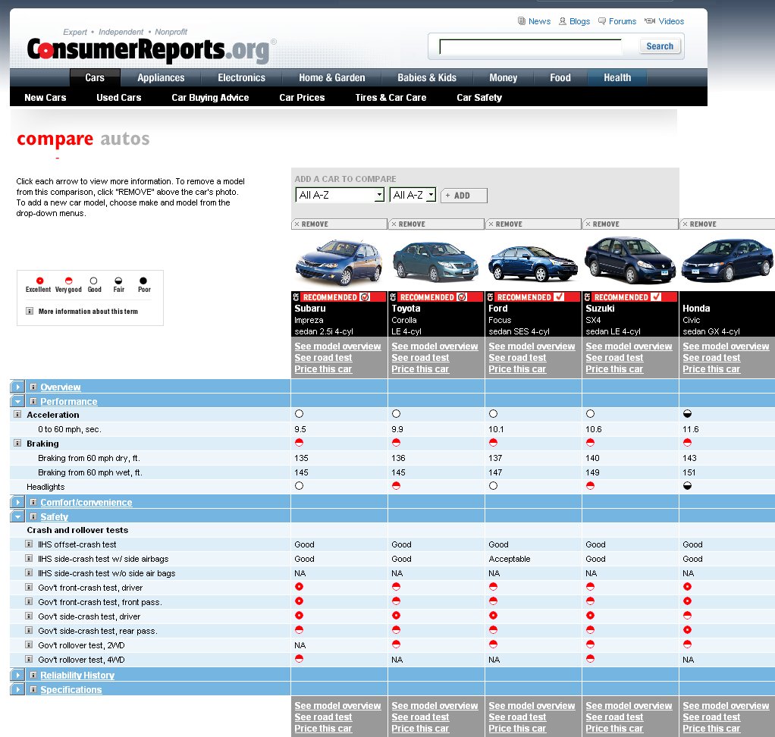The height and width of the screenshot is (737, 775).
Task: Select Car Buying Advice submenu item
Action: coord(210,98)
